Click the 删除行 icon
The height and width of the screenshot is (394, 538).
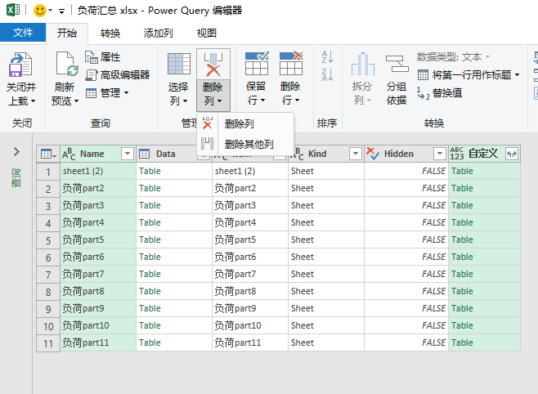click(x=291, y=64)
